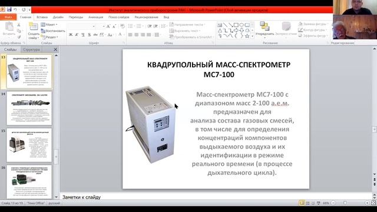Image resolution: width=377 pixels, height=212 pixels.
Task: Click the zoom out minus button
Action: 333,203
